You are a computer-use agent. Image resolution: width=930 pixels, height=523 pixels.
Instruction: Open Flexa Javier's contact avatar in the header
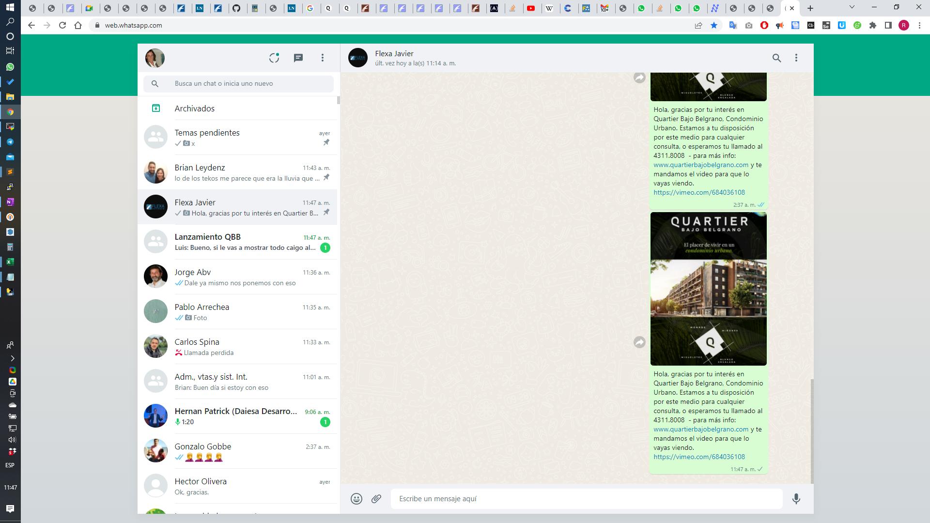click(x=358, y=58)
